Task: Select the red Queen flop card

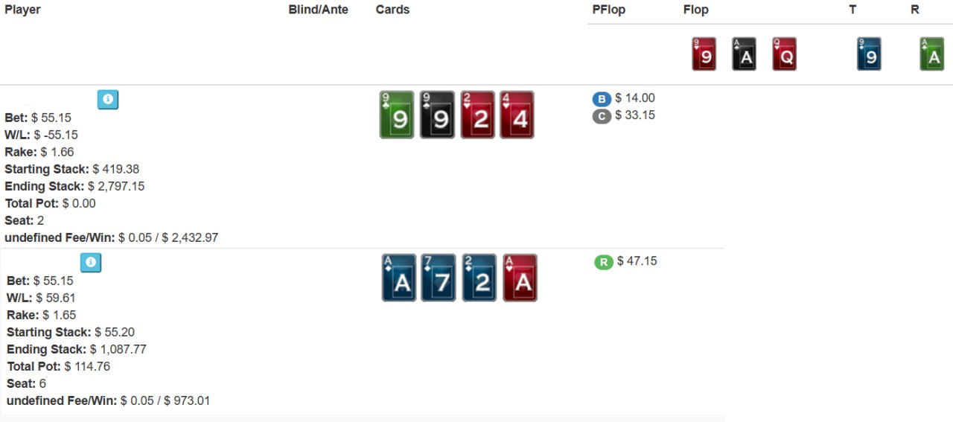Action: [x=784, y=54]
